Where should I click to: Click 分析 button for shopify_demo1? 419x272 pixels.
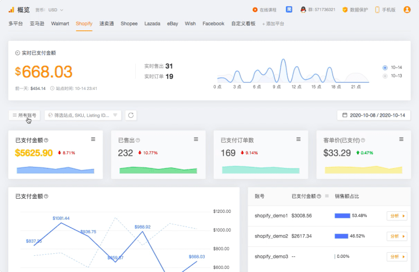click(396, 216)
